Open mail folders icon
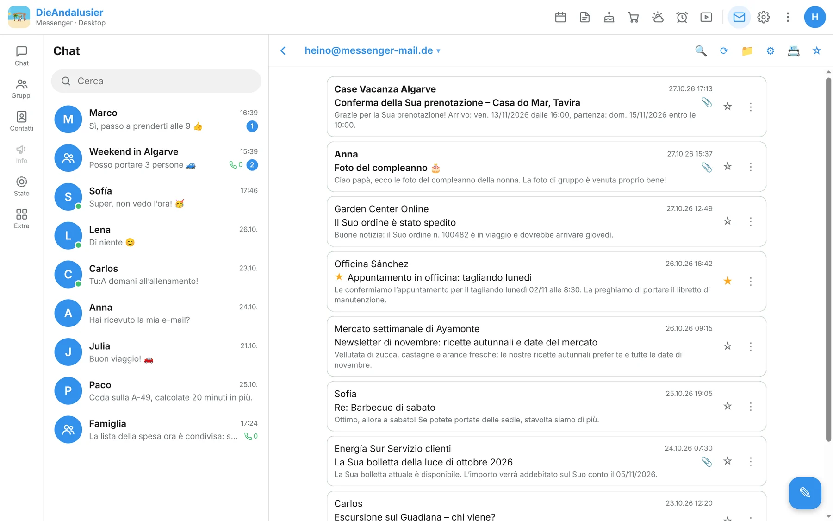Image resolution: width=833 pixels, height=521 pixels. pyautogui.click(x=747, y=51)
